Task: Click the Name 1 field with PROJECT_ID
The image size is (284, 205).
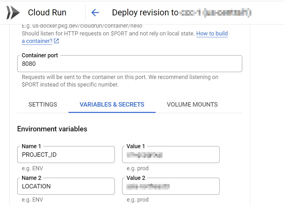Action: [66, 155]
